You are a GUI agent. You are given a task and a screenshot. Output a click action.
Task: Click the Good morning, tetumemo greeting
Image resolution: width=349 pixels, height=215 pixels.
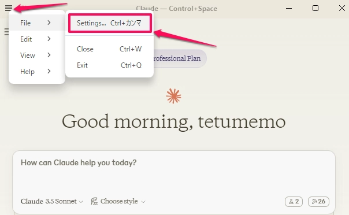click(173, 122)
